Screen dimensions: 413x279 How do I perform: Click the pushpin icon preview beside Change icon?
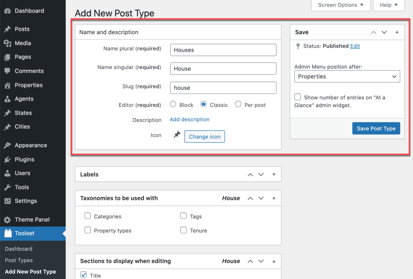point(177,135)
